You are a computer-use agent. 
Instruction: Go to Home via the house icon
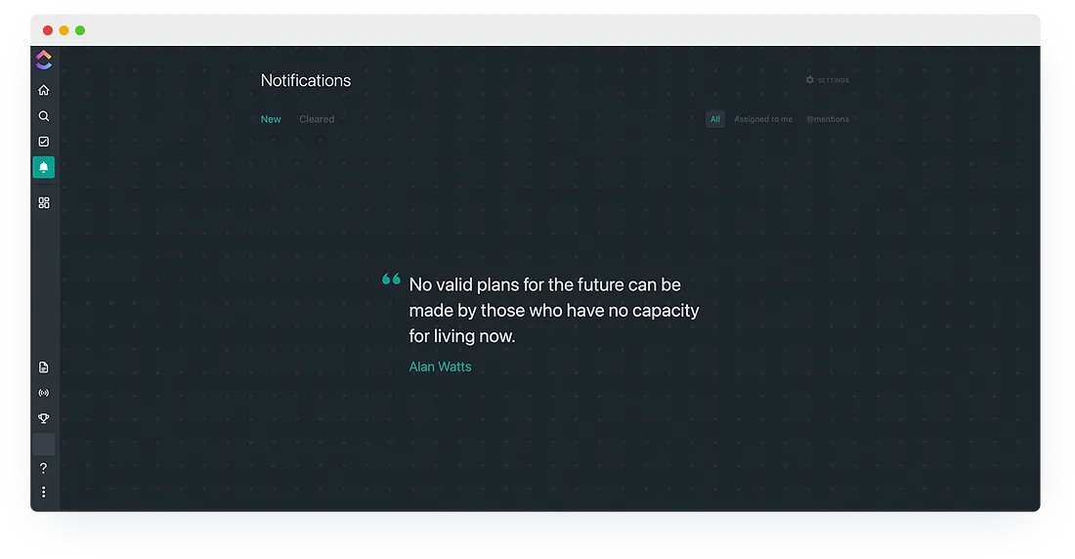(x=43, y=90)
